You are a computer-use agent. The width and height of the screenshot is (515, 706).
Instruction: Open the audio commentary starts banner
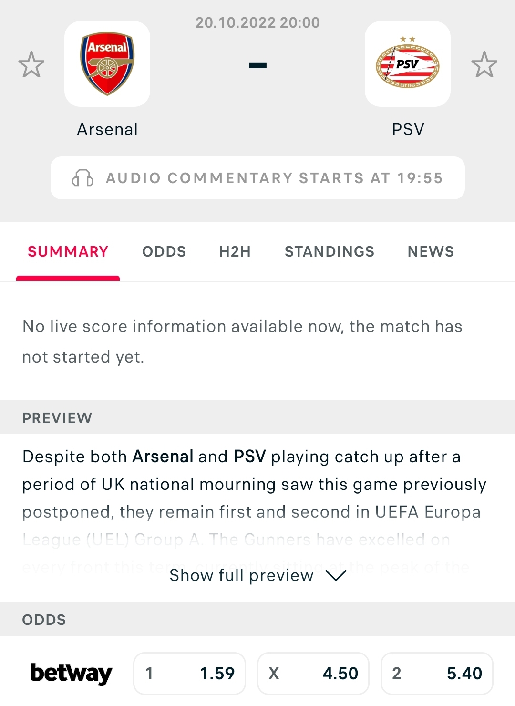coord(257,178)
